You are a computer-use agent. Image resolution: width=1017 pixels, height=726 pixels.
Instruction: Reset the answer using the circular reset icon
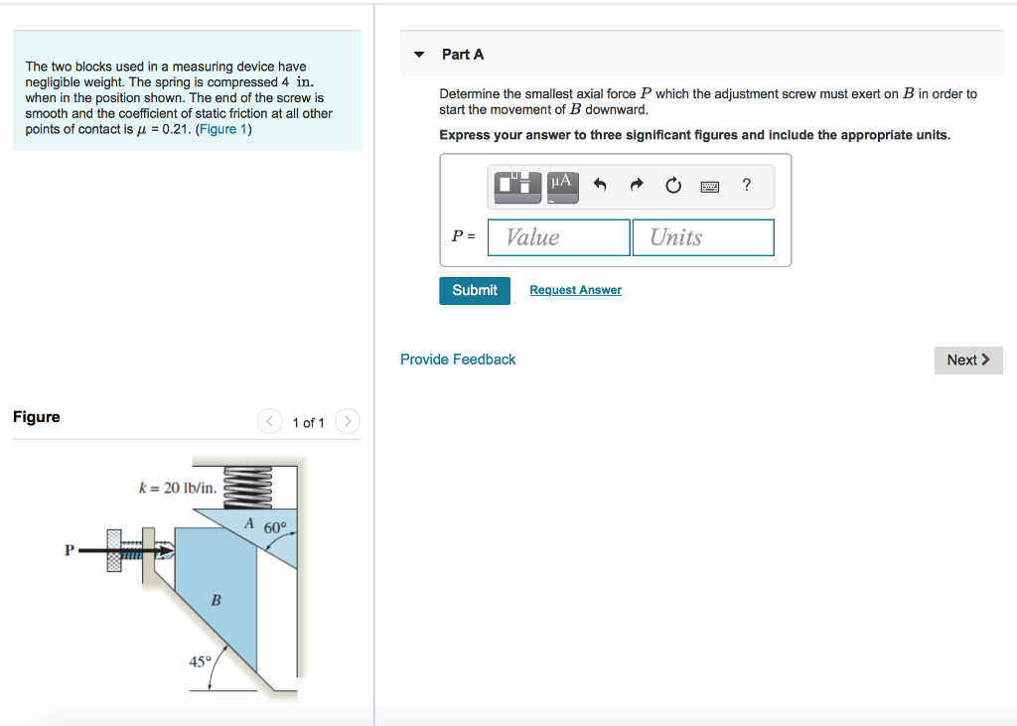(673, 185)
